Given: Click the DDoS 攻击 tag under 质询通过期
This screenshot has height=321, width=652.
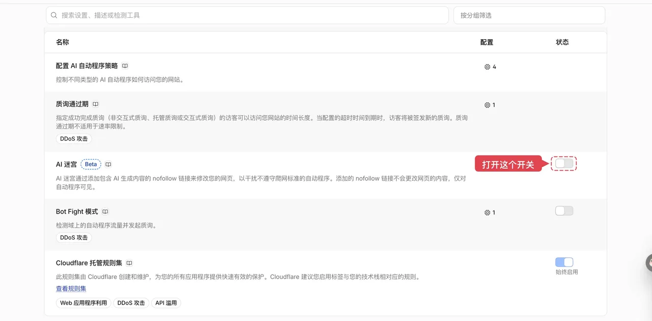Looking at the screenshot, I should click(74, 139).
